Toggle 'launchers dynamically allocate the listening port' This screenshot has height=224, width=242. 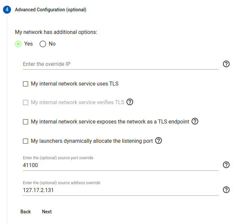point(26,141)
